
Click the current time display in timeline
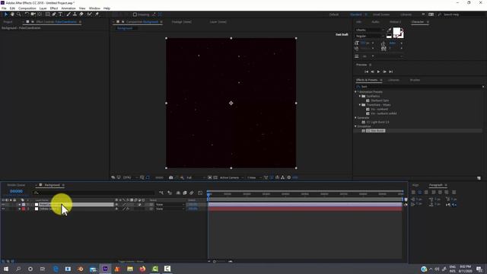click(16, 191)
